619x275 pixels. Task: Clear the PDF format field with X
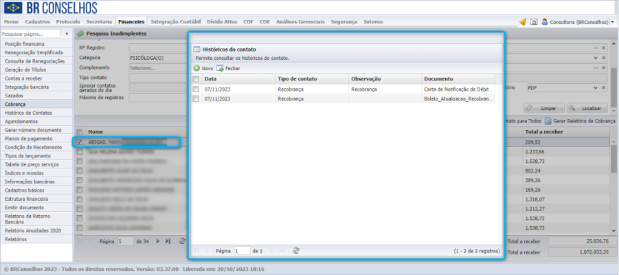604,88
